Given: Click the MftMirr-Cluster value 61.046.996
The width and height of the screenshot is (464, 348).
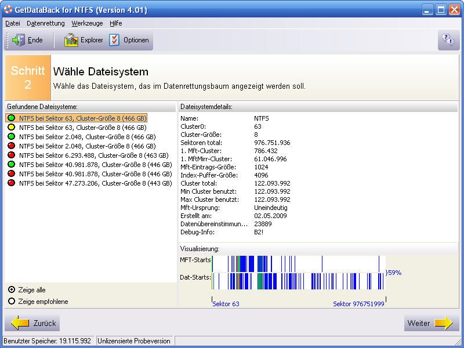Looking at the screenshot, I should [x=270, y=159].
